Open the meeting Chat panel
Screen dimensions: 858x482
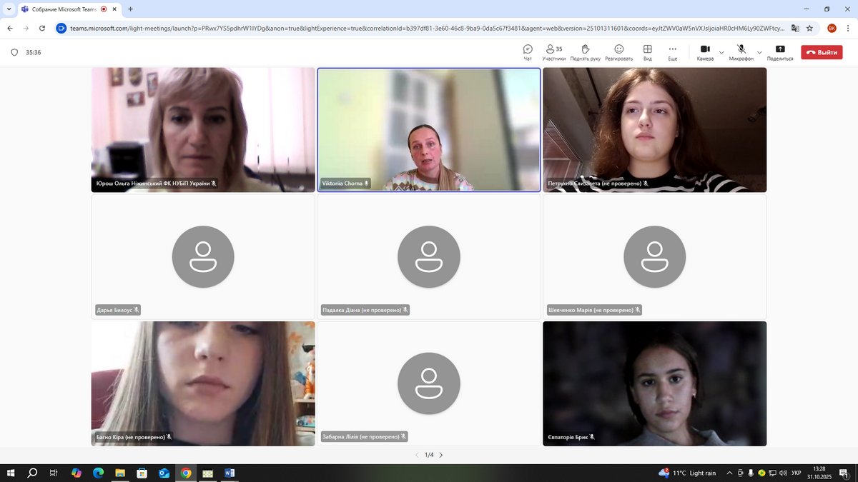point(528,51)
